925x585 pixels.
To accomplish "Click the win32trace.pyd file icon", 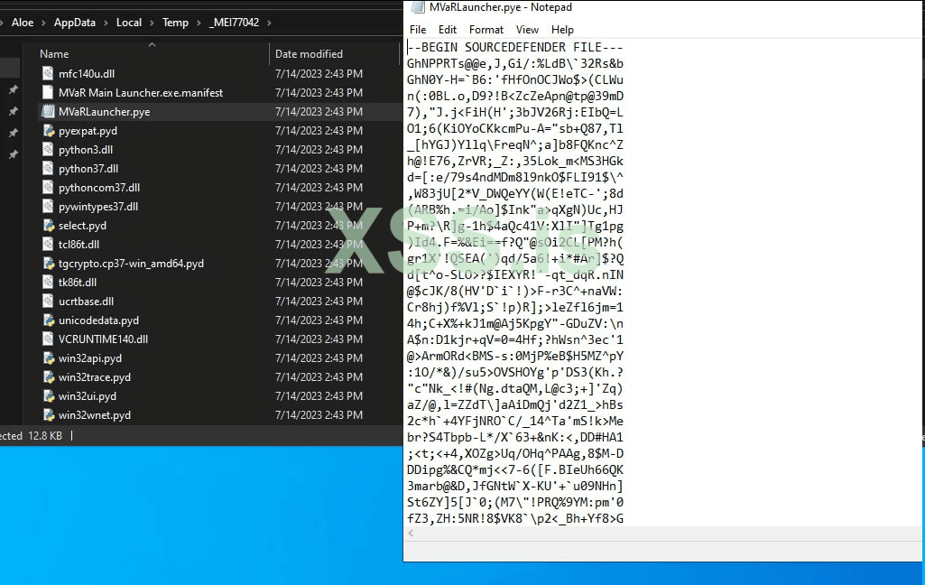I will 49,376.
